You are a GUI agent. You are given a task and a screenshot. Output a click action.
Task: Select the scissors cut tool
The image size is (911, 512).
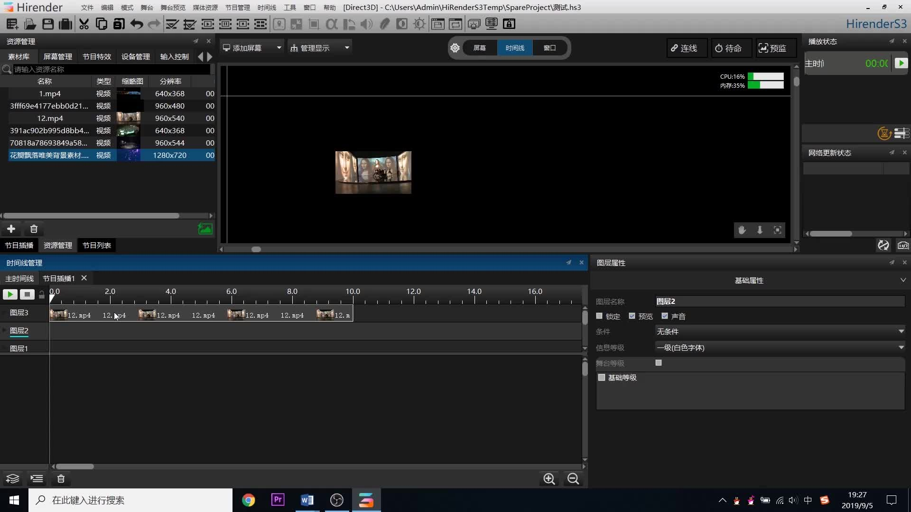click(84, 24)
